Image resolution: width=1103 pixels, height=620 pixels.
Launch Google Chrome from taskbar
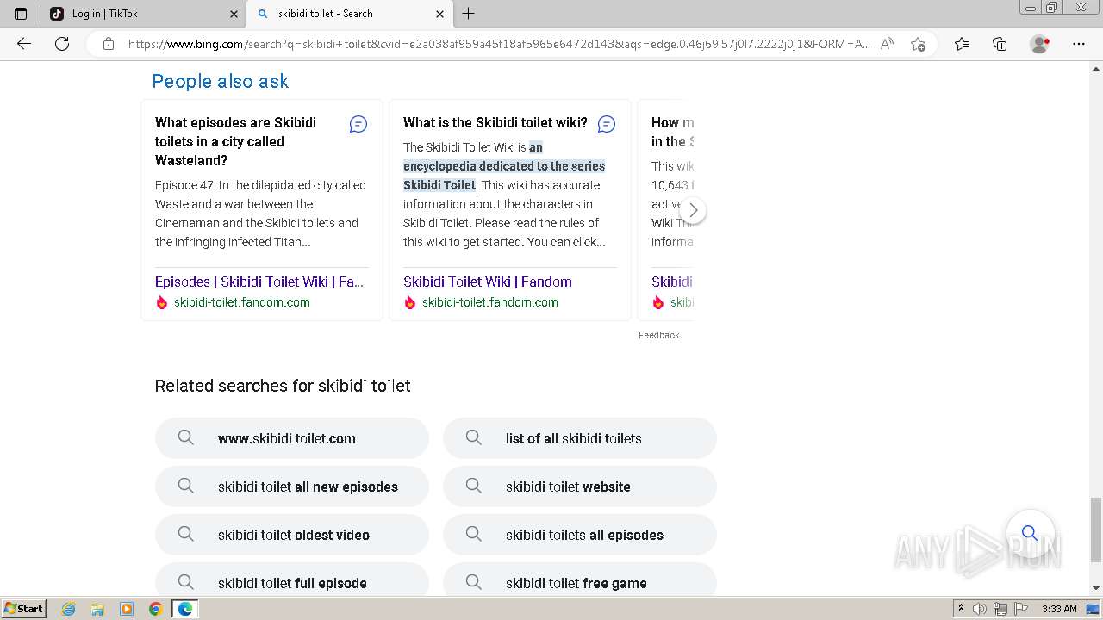155,609
